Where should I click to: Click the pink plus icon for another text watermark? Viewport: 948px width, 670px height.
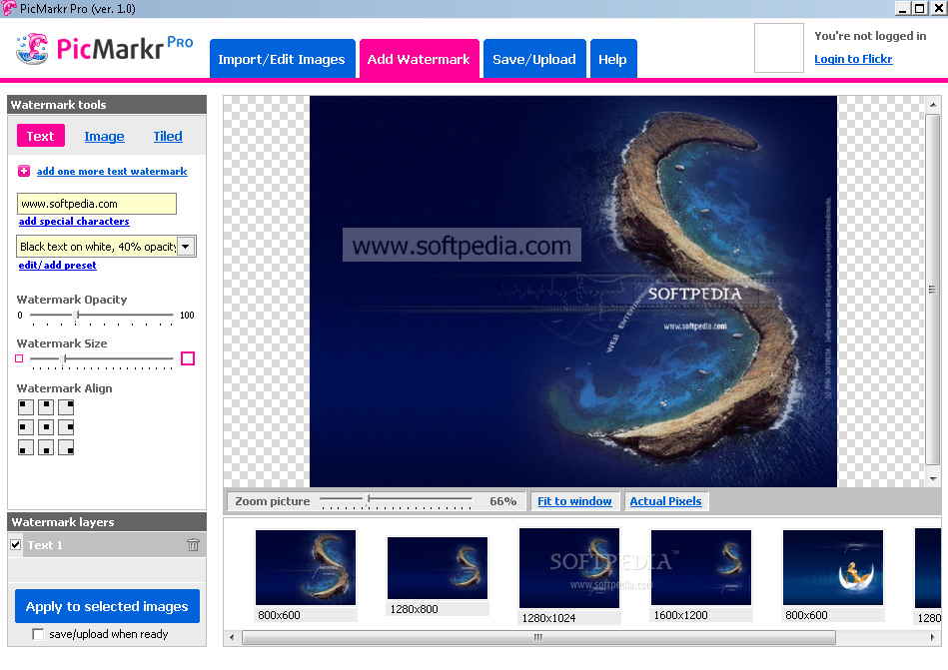point(24,171)
